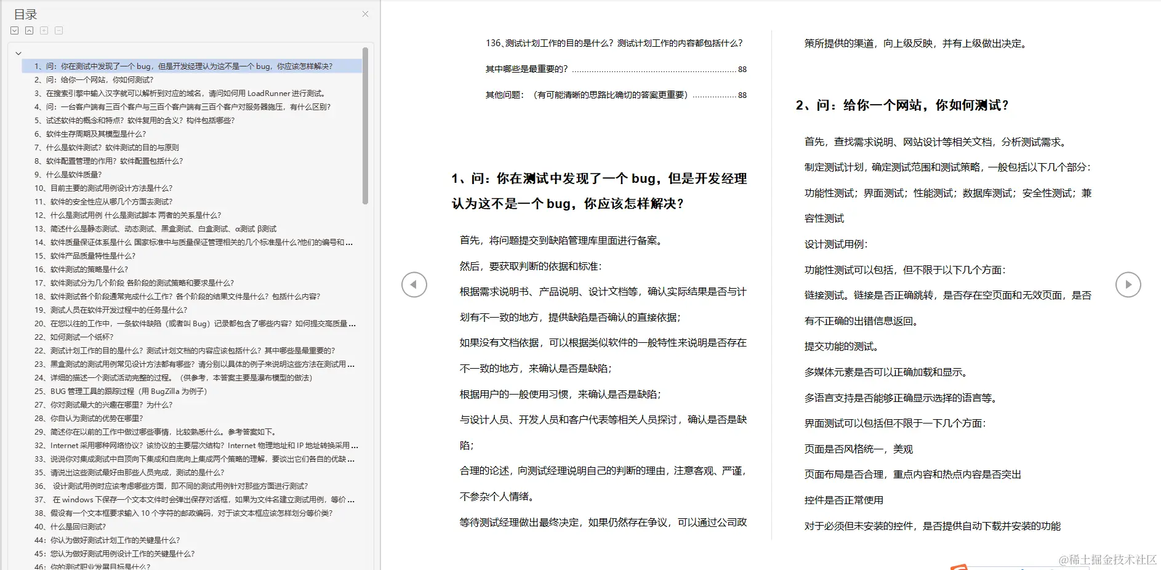1161x570 pixels.
Task: Open TOC entry 3 about LoadRunner testing
Action: (x=179, y=93)
